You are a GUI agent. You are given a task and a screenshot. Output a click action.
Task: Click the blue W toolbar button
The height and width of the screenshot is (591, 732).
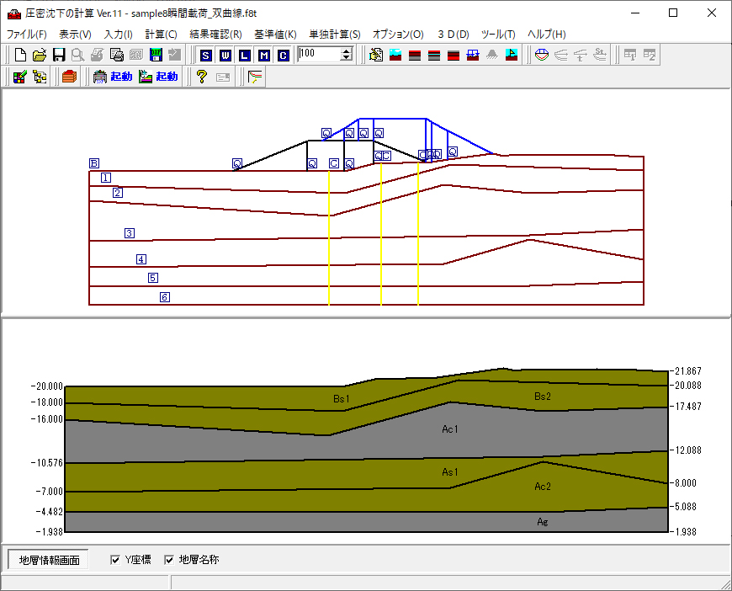(225, 55)
